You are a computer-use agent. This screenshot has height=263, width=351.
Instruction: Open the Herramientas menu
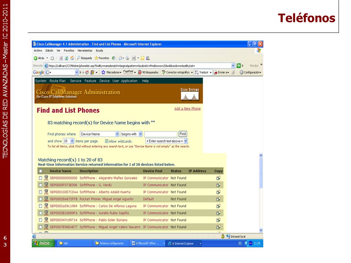[x=85, y=50]
